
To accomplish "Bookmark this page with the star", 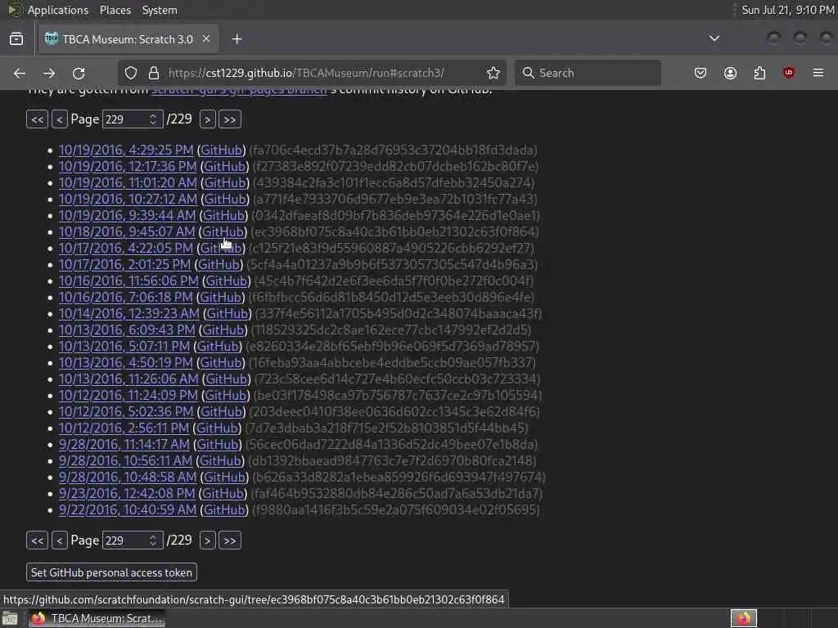I will pyautogui.click(x=493, y=73).
